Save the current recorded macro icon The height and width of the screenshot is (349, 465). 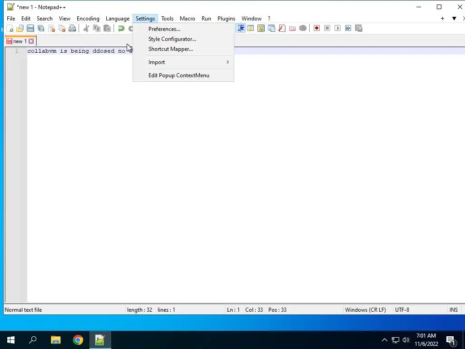[359, 28]
